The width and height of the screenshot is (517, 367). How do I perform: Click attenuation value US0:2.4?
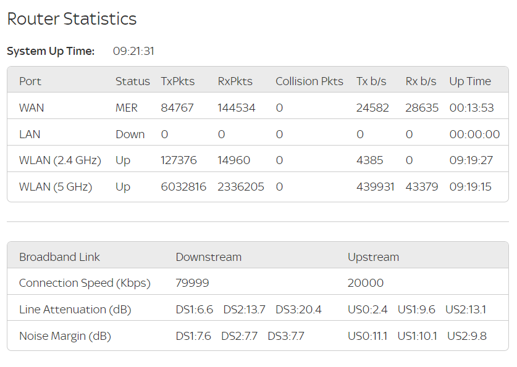(368, 310)
